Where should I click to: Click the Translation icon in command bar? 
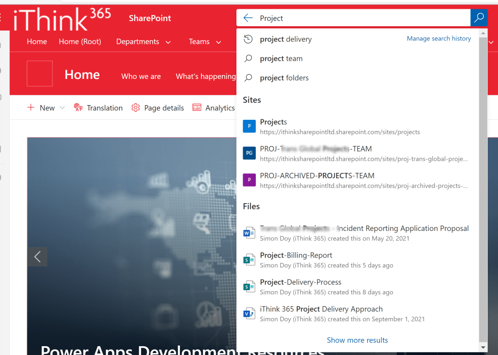click(78, 108)
